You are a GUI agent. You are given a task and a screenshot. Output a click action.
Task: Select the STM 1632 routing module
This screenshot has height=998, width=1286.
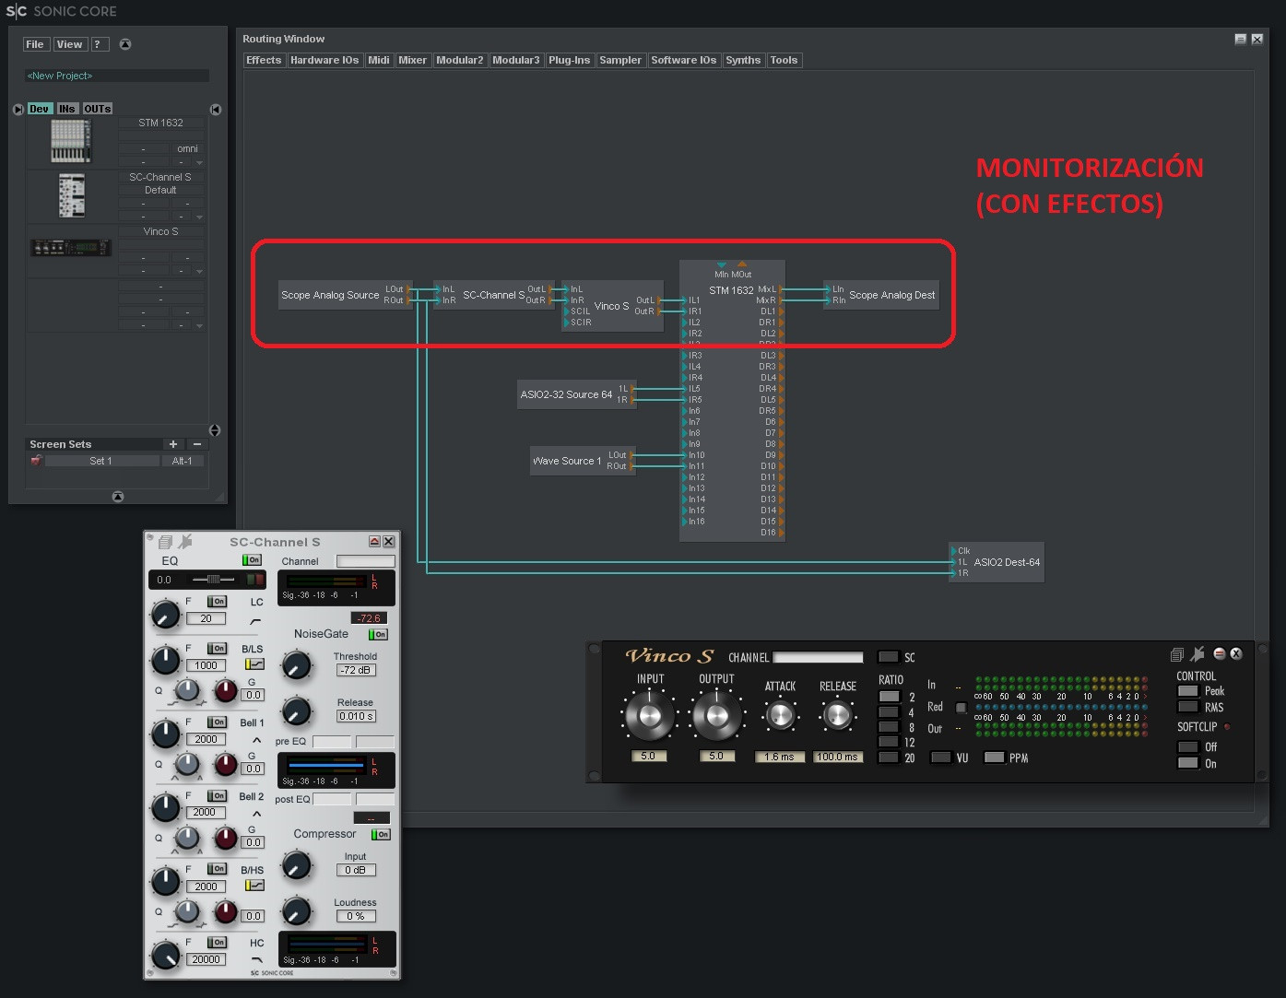(732, 401)
